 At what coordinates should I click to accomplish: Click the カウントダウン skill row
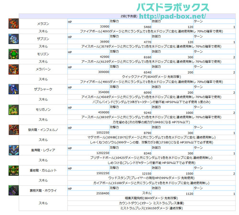[152, 203]
